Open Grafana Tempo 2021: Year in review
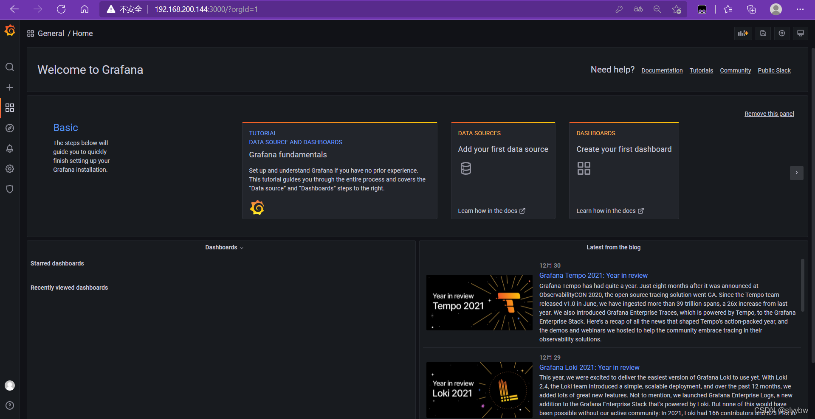 [x=593, y=276]
